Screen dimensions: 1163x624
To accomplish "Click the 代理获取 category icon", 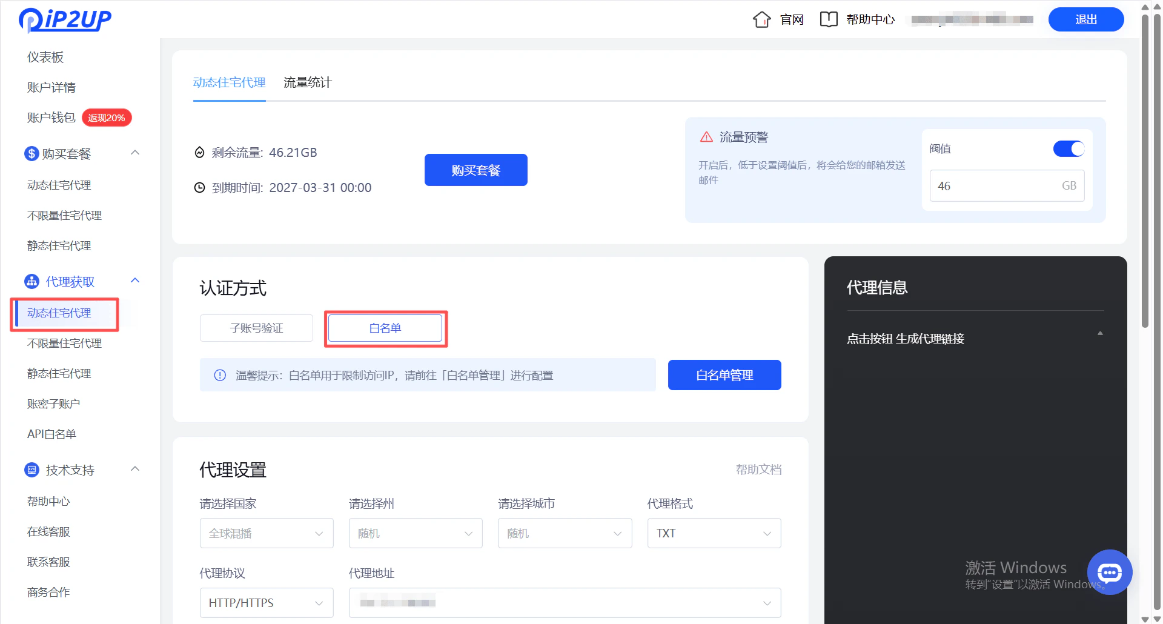I will pyautogui.click(x=31, y=281).
